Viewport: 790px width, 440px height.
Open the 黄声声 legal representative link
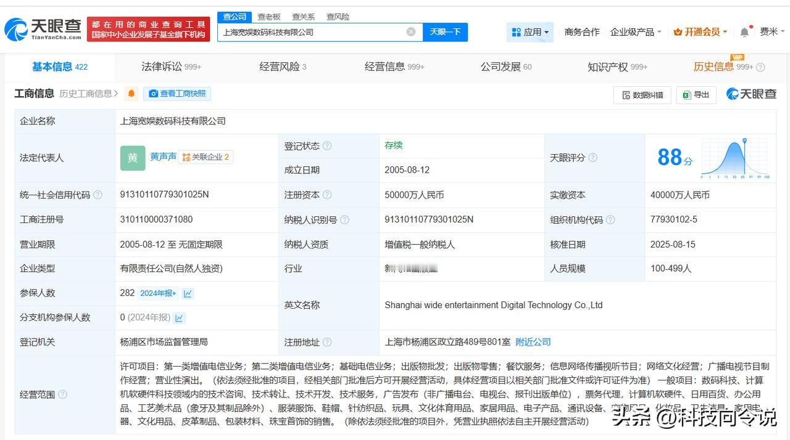(x=163, y=157)
